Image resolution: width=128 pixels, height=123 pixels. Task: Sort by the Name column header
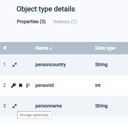point(42,48)
